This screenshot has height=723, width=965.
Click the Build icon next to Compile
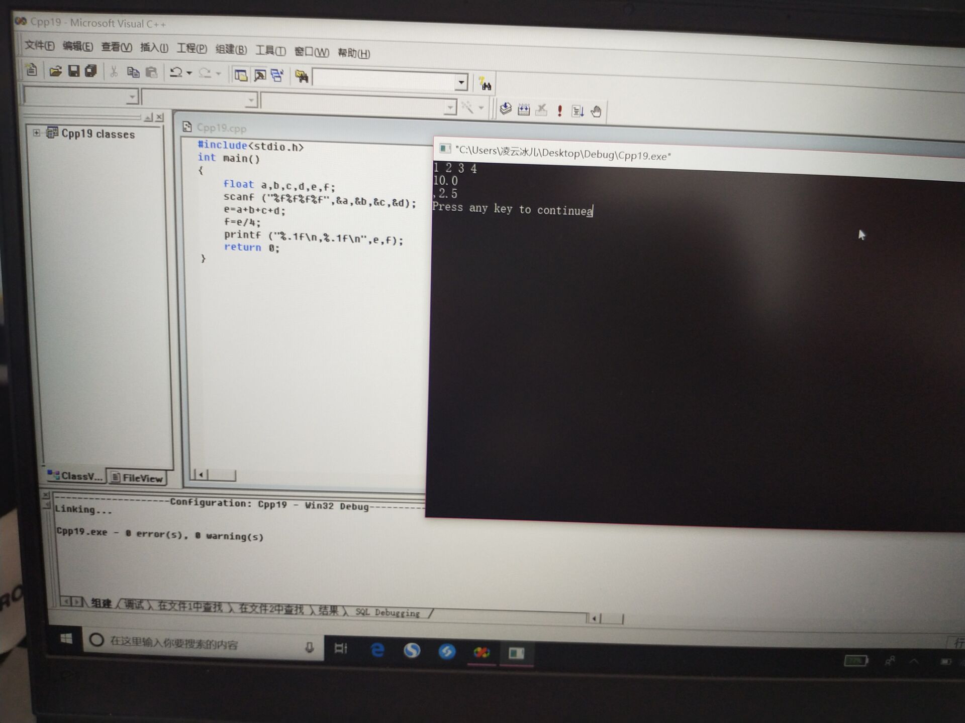tap(524, 109)
